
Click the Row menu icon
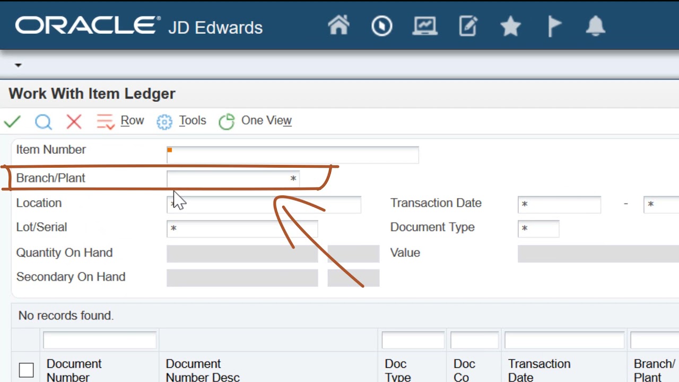click(106, 121)
